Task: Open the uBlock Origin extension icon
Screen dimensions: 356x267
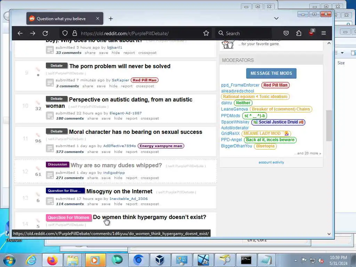Action: point(311,33)
